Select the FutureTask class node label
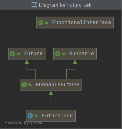Screen dimensions: 122x129 (x=58, y=116)
